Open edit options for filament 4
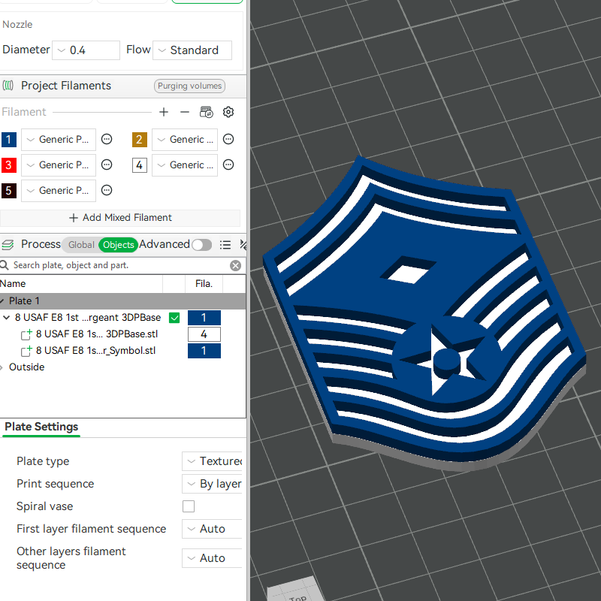 pos(228,165)
